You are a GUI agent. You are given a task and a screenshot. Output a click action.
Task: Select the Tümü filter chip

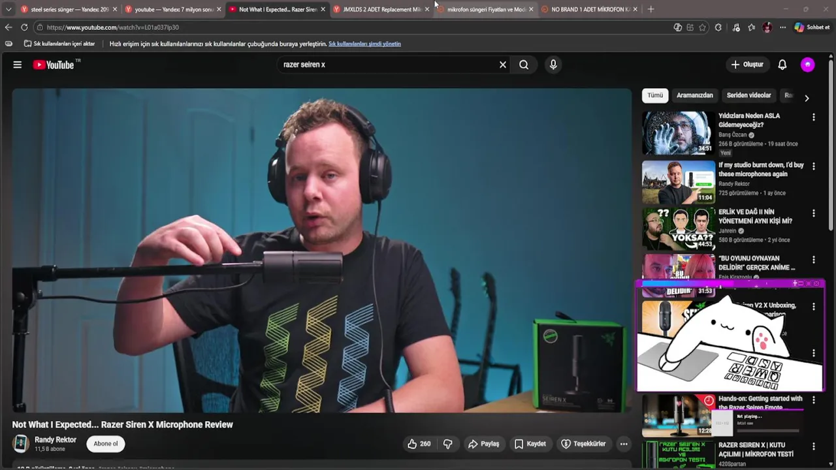click(655, 95)
